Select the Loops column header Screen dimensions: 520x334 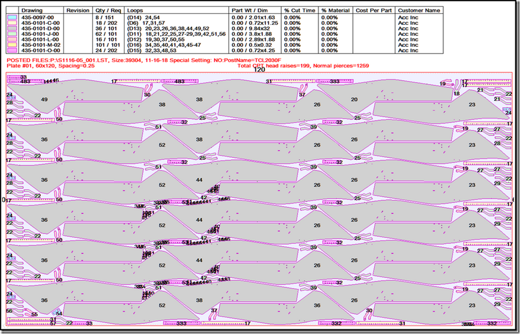[135, 10]
